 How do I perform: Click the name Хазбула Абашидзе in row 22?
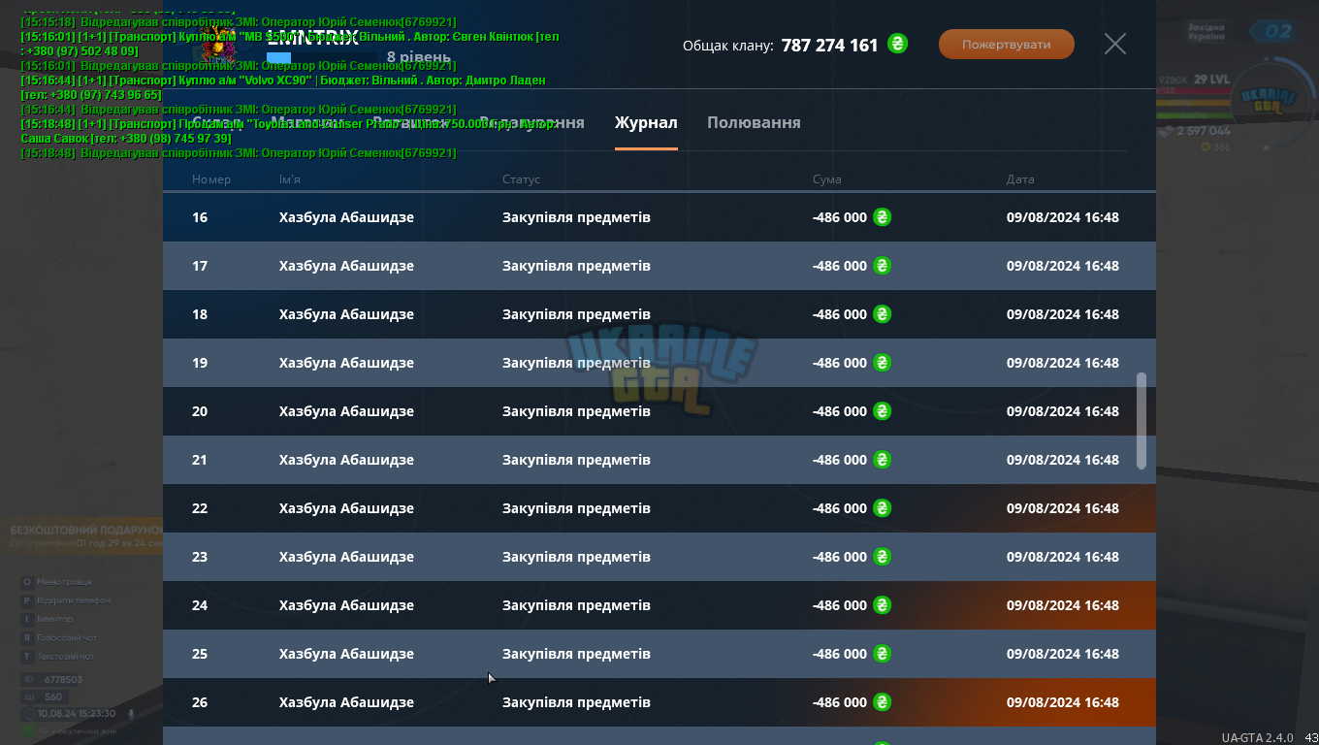[x=346, y=508]
